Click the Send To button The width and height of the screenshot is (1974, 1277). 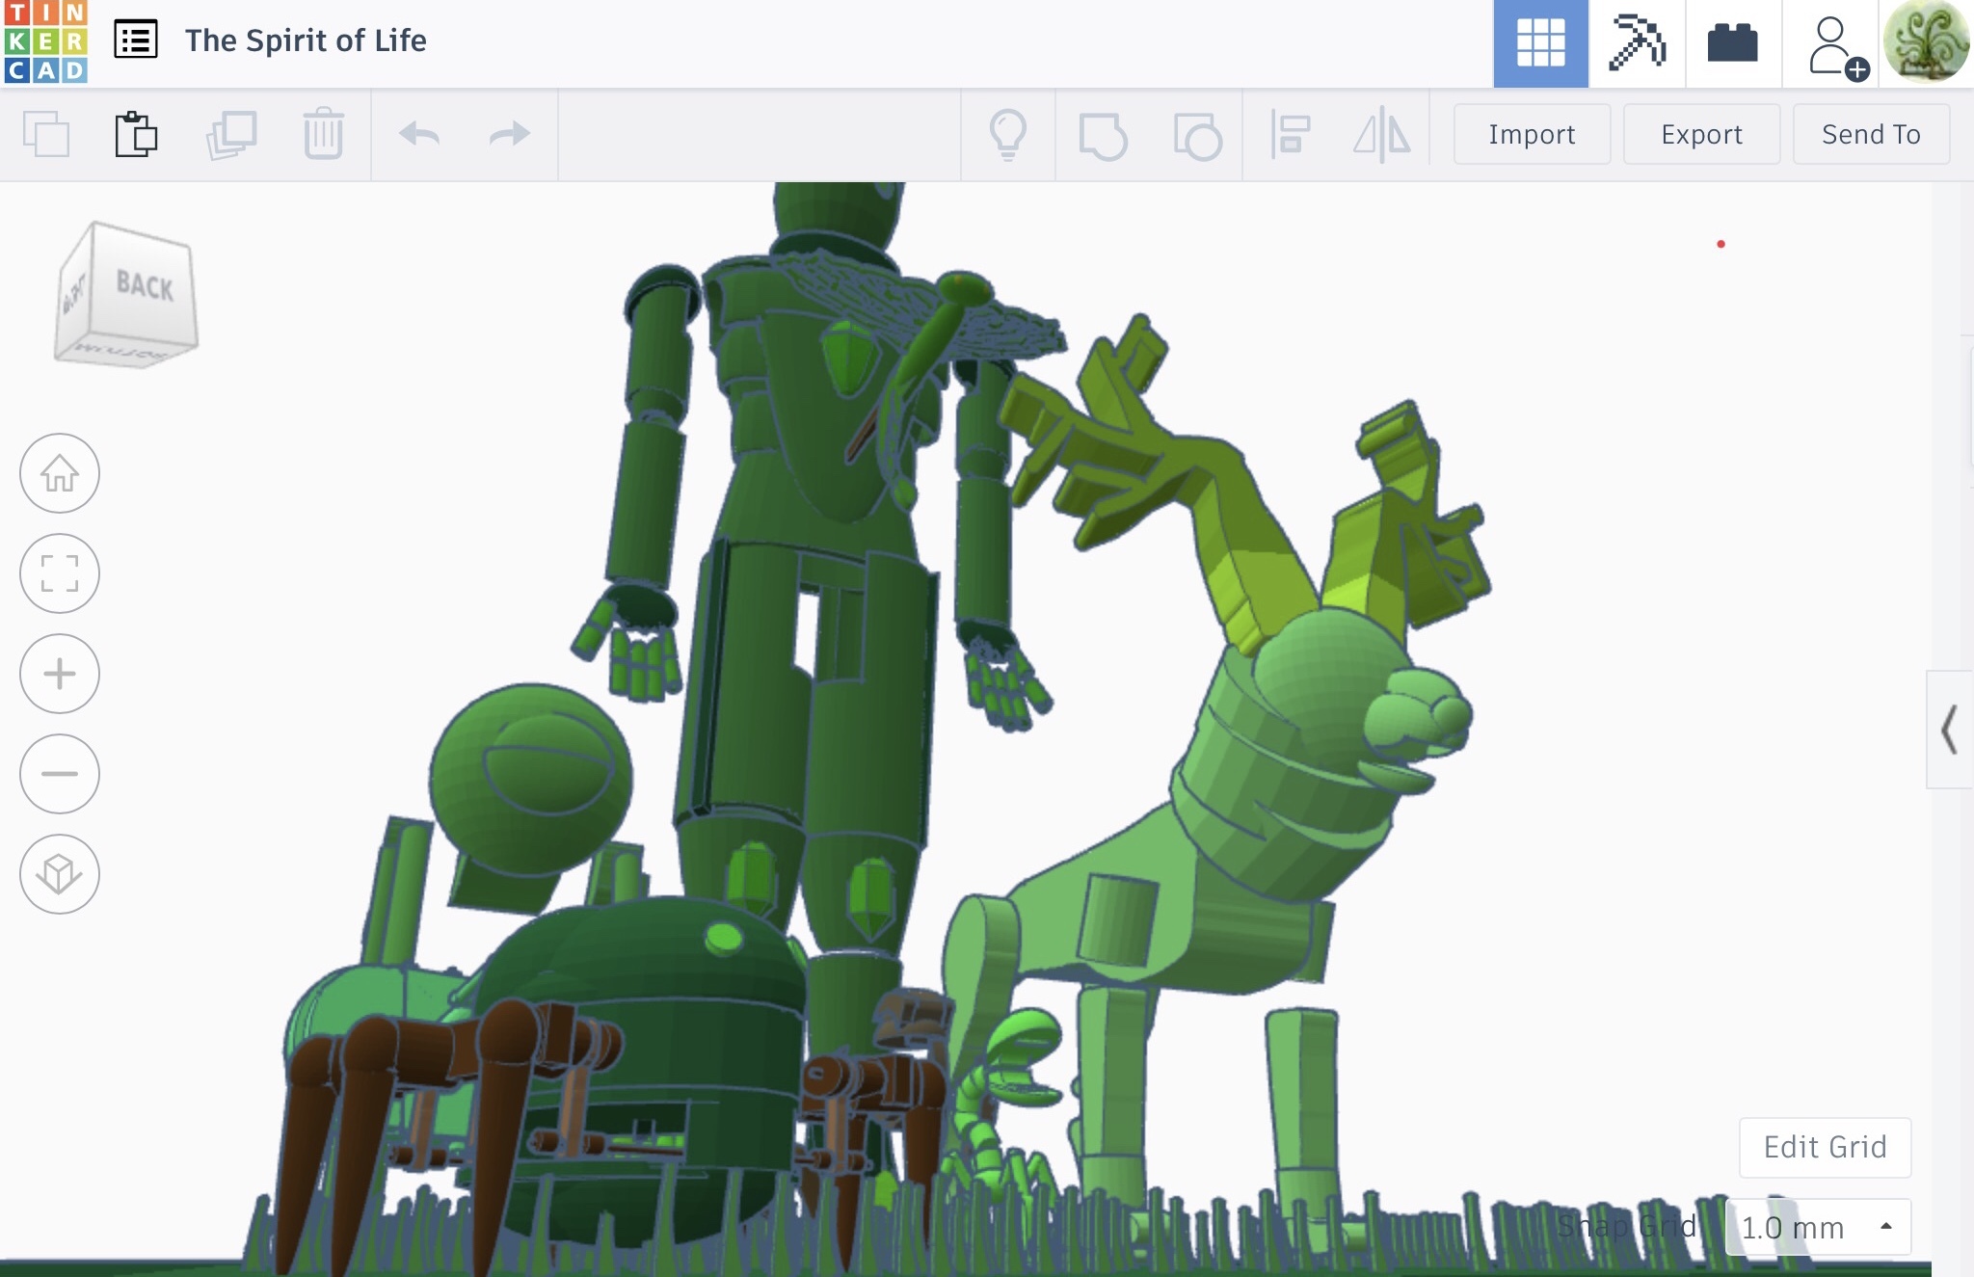pyautogui.click(x=1871, y=134)
